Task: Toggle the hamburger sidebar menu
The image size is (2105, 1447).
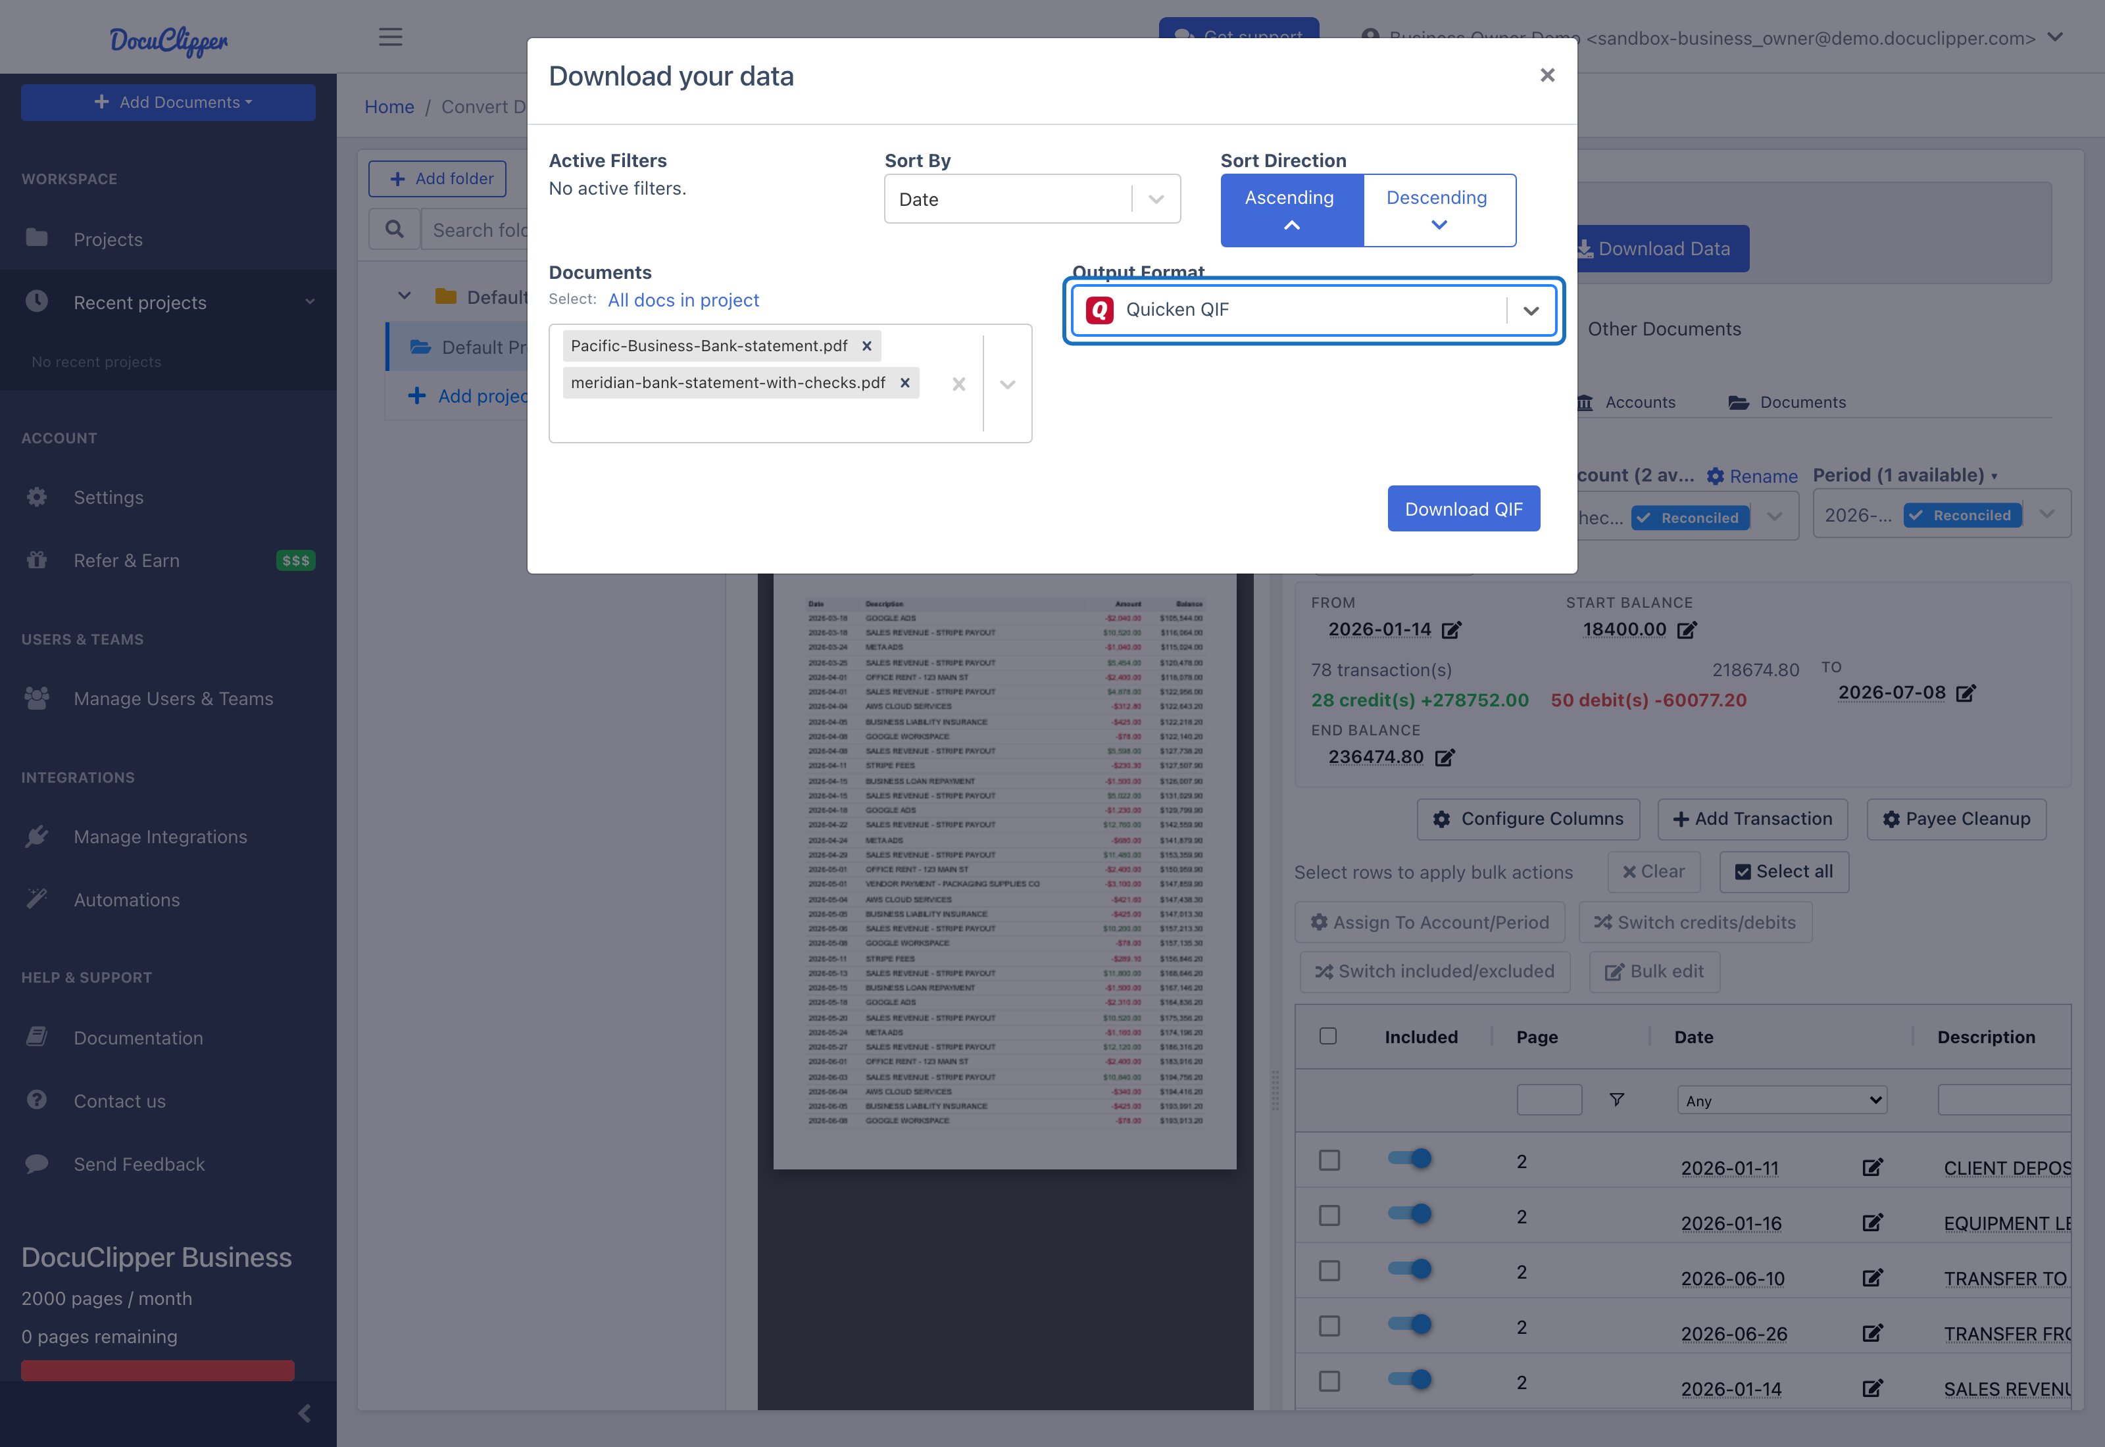Action: point(391,37)
